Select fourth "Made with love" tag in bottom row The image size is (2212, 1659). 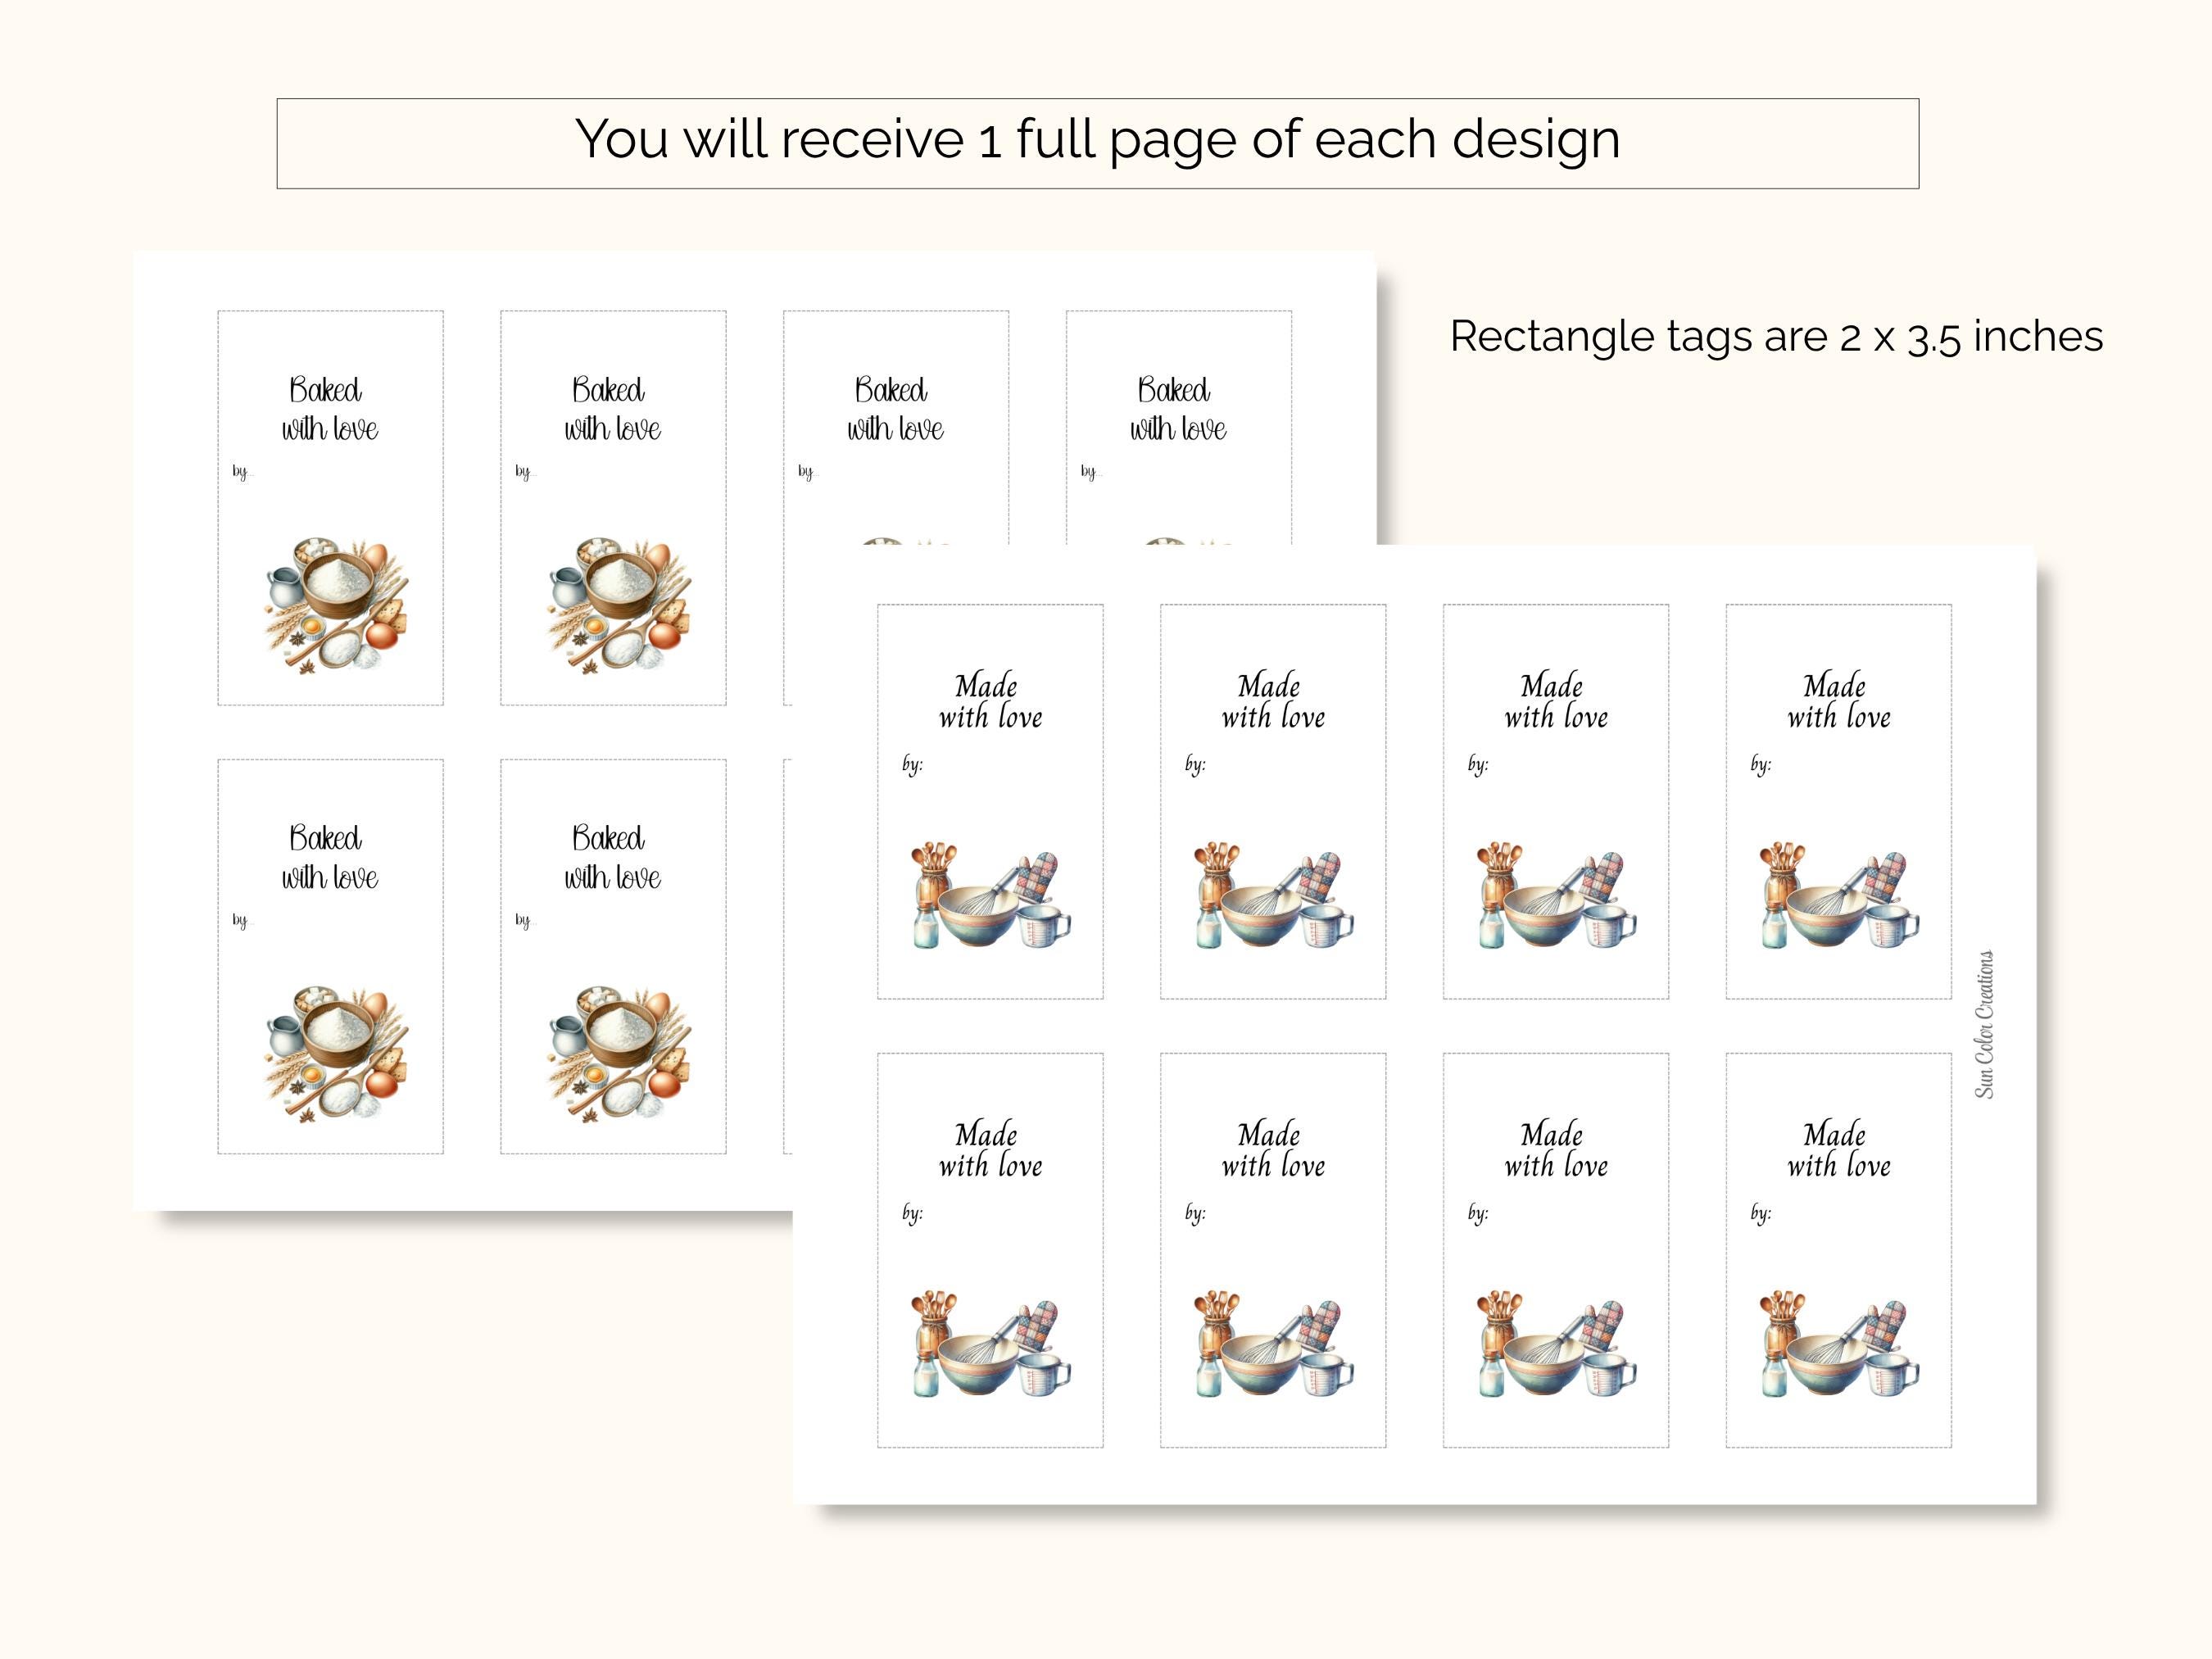[x=1839, y=1250]
